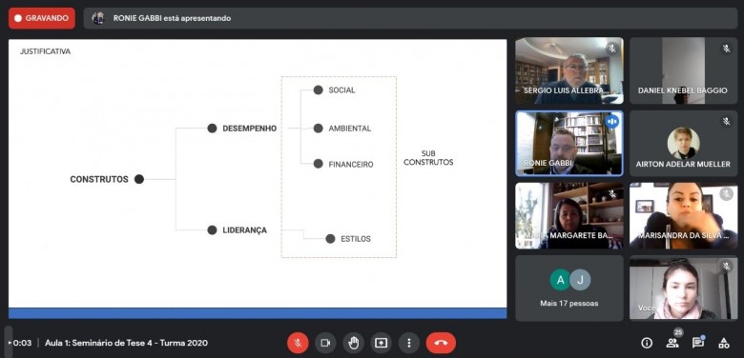
Task: Click FINANCEIRO sub-construct in the slide
Action: click(351, 165)
